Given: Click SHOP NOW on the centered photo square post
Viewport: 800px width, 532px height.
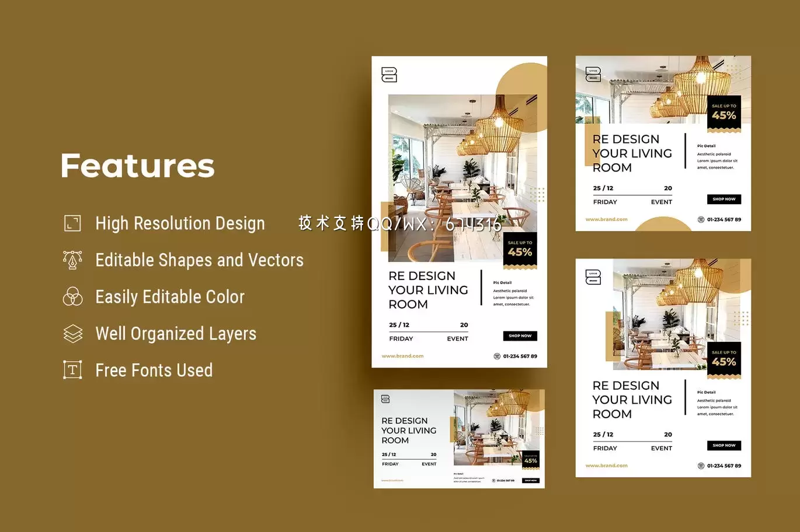Looking at the screenshot, I should (724, 445).
